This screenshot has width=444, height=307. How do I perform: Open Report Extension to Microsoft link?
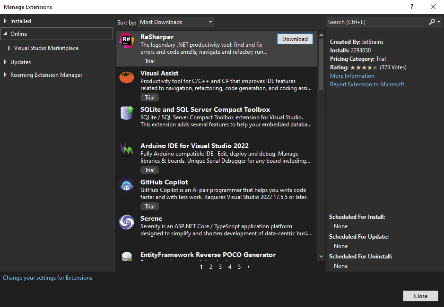tap(367, 84)
